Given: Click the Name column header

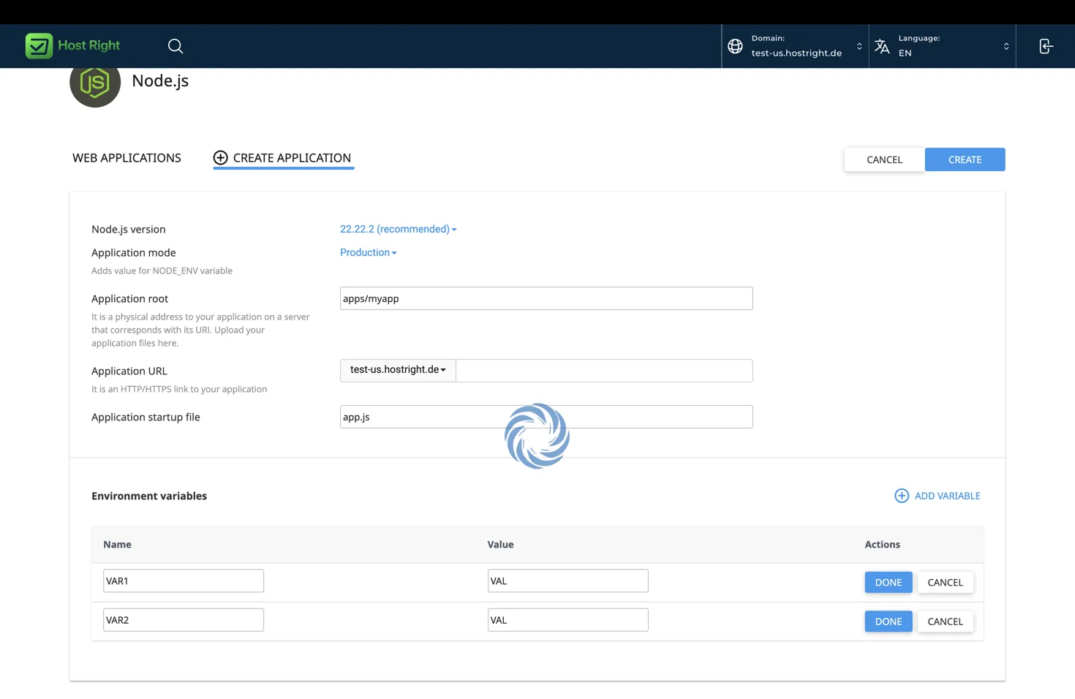Looking at the screenshot, I should (117, 544).
